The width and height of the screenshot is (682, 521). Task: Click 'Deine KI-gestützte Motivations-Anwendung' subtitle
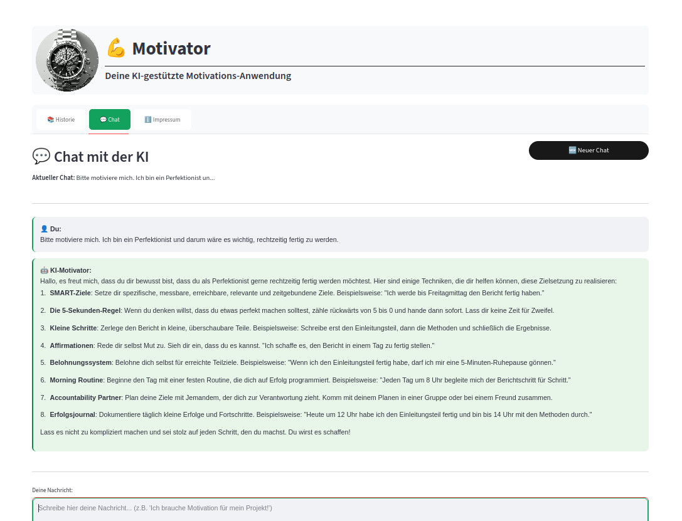coord(198,76)
